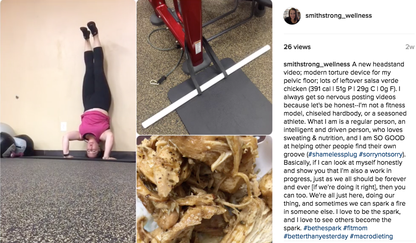Click the 26 views count
The height and width of the screenshot is (243, 416).
[x=297, y=47]
